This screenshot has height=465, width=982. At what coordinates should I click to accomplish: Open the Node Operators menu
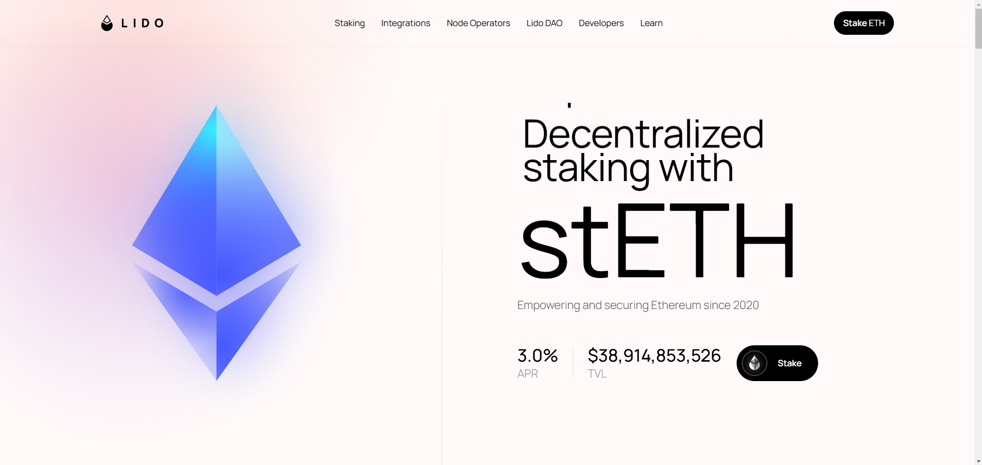(x=478, y=23)
